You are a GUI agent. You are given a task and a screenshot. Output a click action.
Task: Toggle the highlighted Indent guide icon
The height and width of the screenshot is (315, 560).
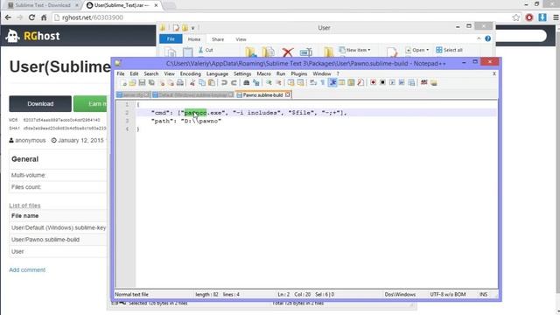click(332, 83)
